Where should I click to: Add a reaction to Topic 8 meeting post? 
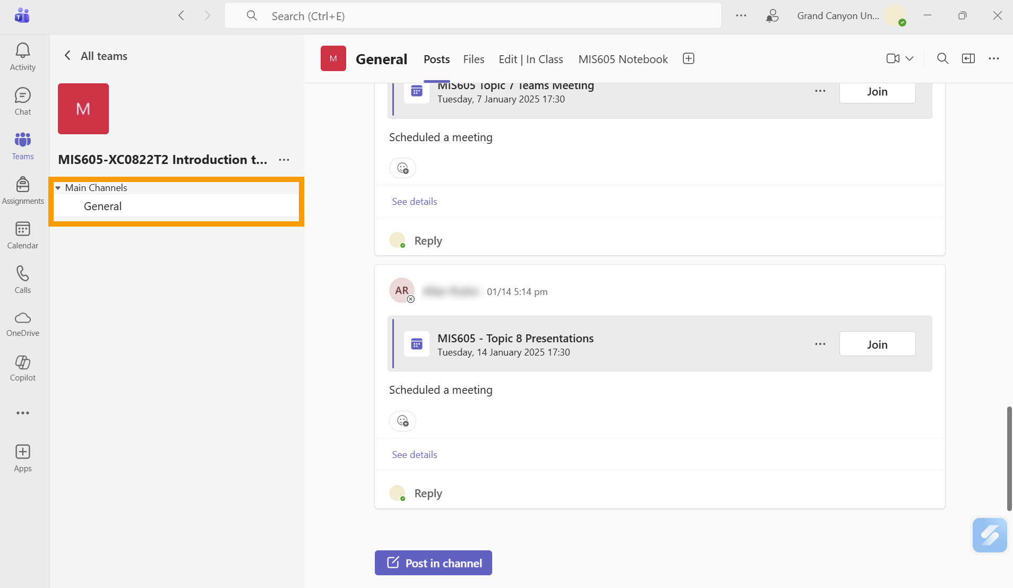402,421
